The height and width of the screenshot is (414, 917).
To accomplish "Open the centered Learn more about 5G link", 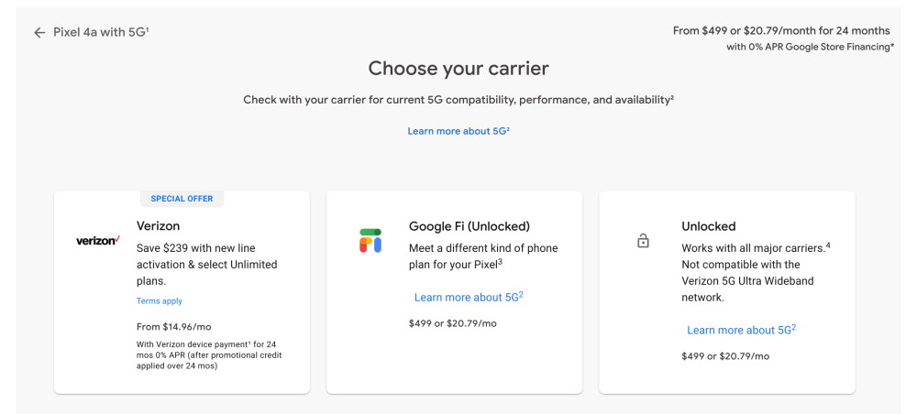I will [458, 131].
